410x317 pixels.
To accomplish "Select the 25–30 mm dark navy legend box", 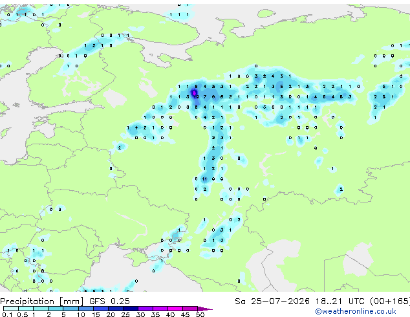I will [131, 309].
